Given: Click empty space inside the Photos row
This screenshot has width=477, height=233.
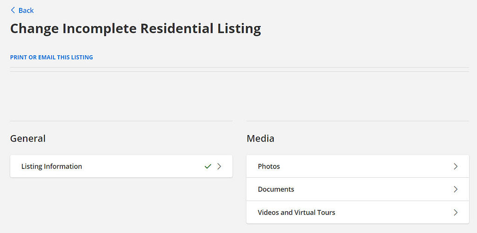Looking at the screenshot, I should click(x=363, y=166).
